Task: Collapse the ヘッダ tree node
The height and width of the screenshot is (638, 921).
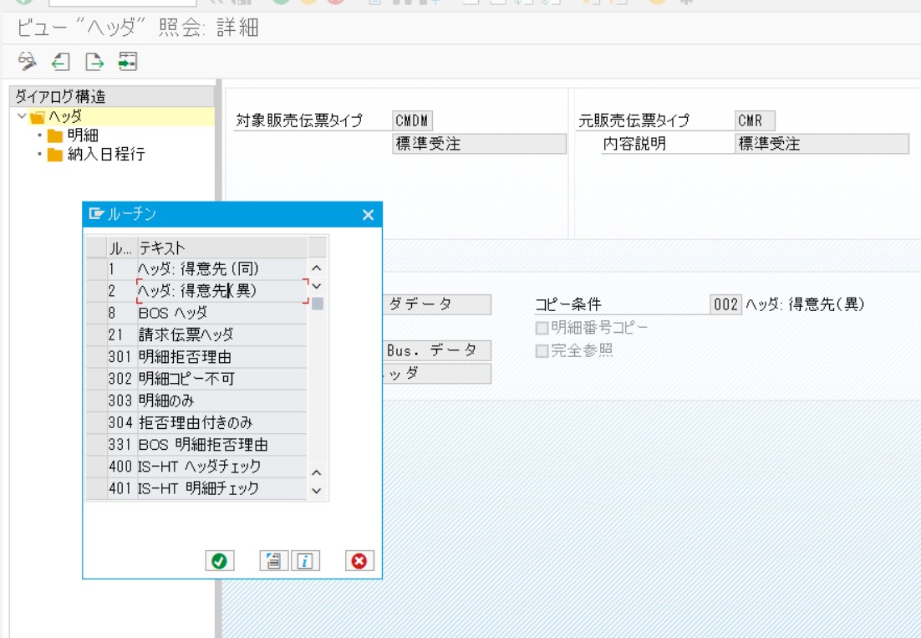Action: (22, 116)
